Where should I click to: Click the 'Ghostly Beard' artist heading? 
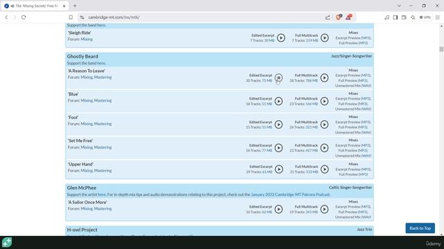click(83, 57)
